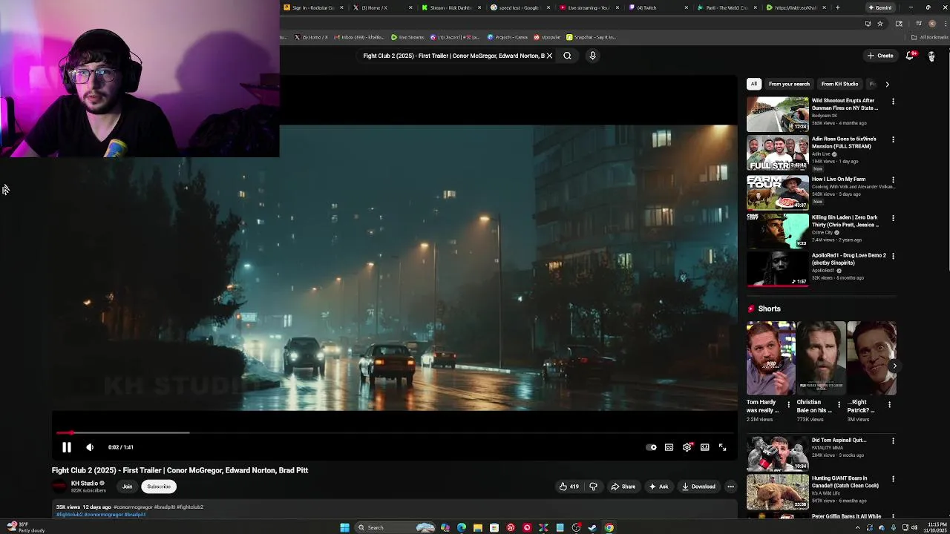Turn on closed captions in the player
Image resolution: width=950 pixels, height=534 pixels.
click(x=669, y=447)
